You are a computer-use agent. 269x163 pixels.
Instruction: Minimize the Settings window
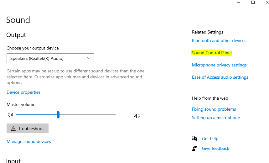[239, 2]
